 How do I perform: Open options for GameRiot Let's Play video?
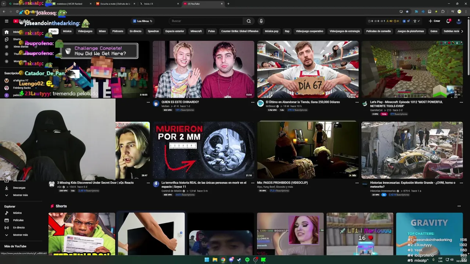tap(461, 102)
